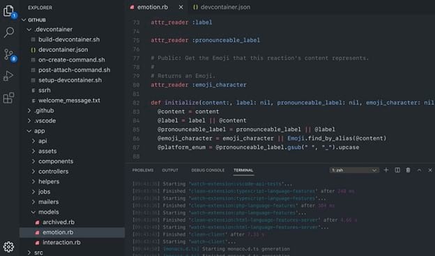Viewport: 435px width, 256px height.
Task: Click the EXPLORER panel title
Action: (40, 8)
